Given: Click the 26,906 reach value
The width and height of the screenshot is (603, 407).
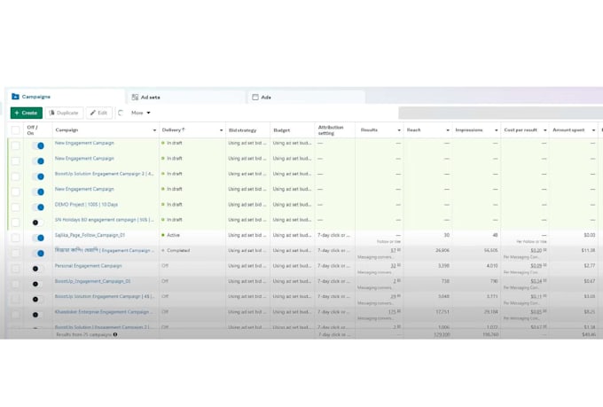Looking at the screenshot, I should coord(442,250).
